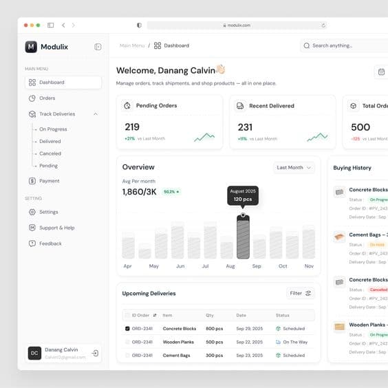The width and height of the screenshot is (388, 388).
Task: Check the checkbox for Cement Bags order
Action: coord(127,356)
